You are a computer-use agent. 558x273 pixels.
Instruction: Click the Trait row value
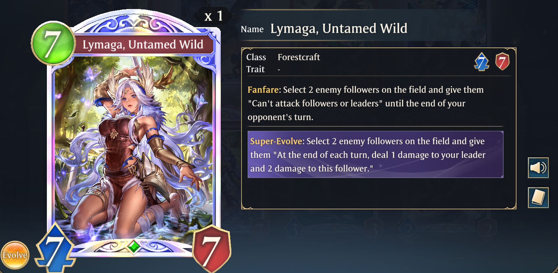(x=279, y=69)
